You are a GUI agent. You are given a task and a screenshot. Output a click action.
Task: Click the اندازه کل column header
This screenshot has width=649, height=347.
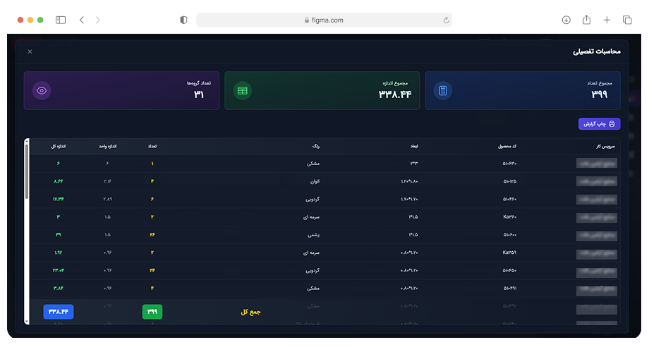coord(59,147)
